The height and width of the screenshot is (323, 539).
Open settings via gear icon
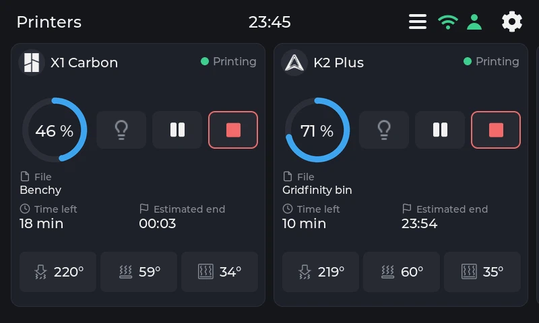(512, 22)
